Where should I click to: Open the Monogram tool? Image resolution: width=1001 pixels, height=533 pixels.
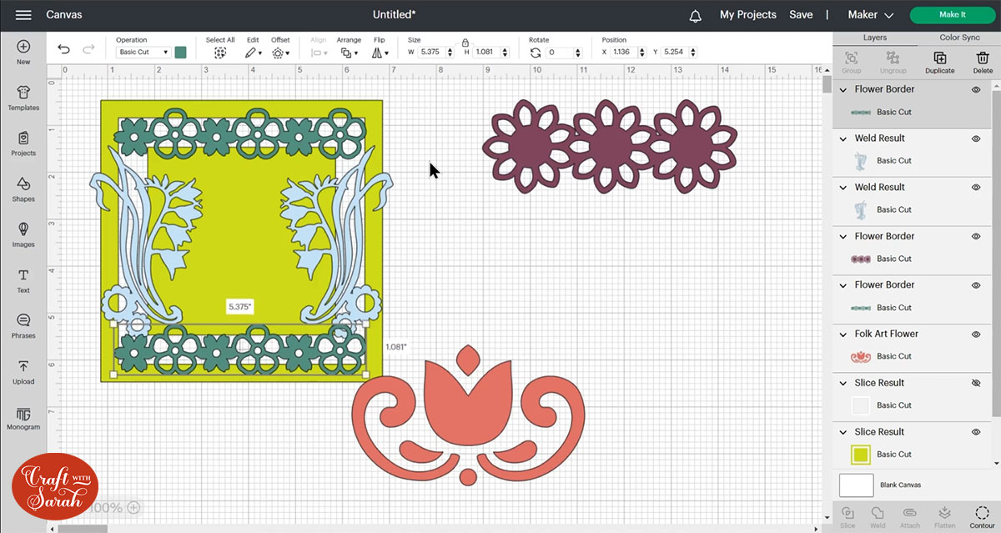[23, 417]
